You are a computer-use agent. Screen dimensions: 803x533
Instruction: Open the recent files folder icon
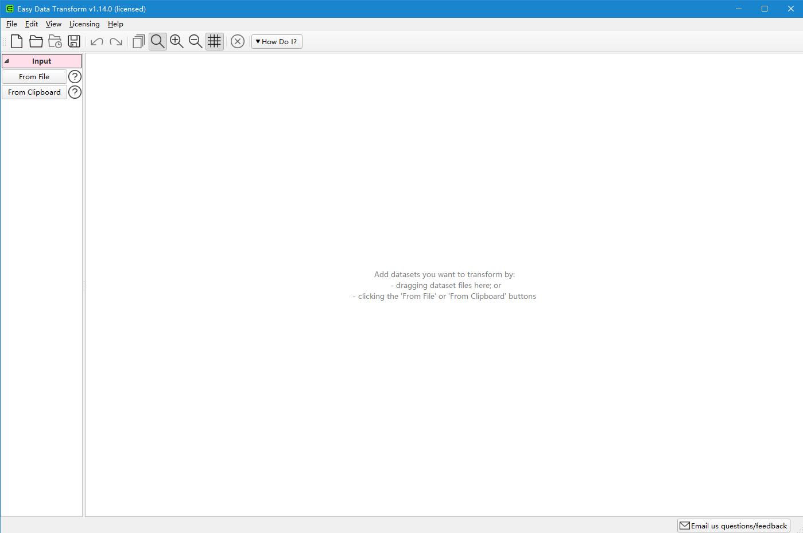click(x=55, y=41)
